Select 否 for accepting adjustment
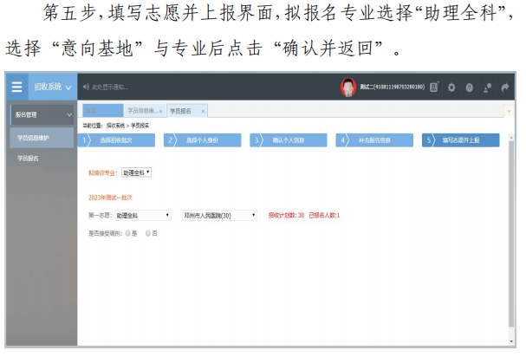 (148, 234)
